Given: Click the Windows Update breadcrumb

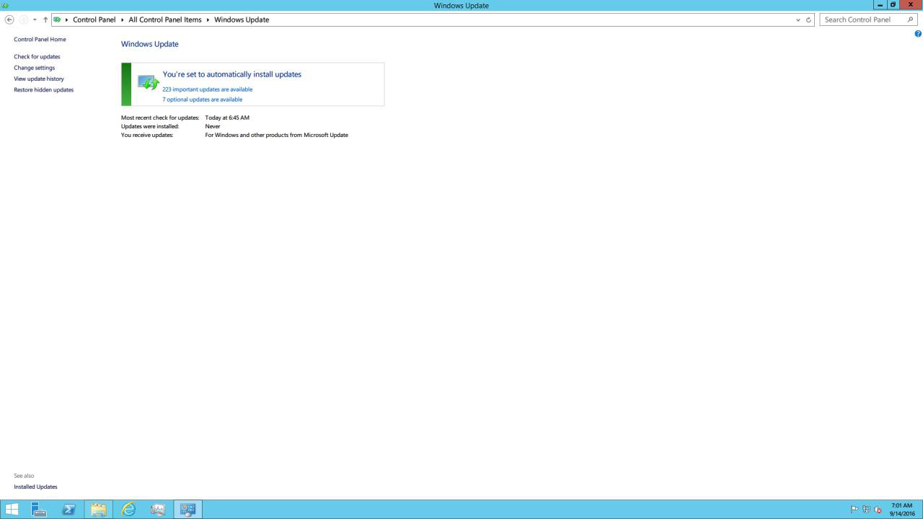Looking at the screenshot, I should [x=242, y=19].
